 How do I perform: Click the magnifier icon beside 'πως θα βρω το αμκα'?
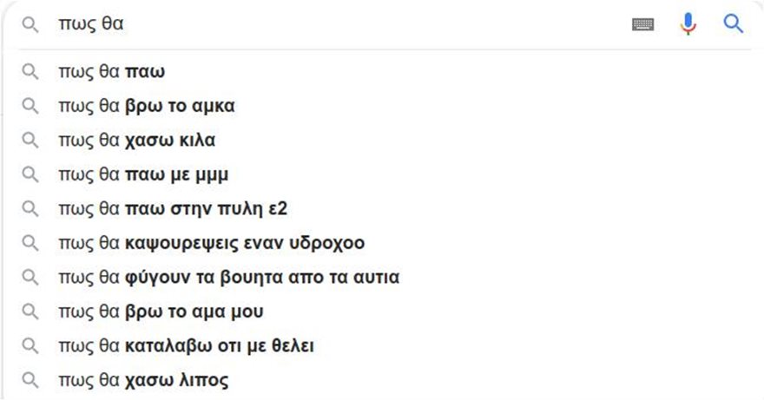[x=30, y=106]
